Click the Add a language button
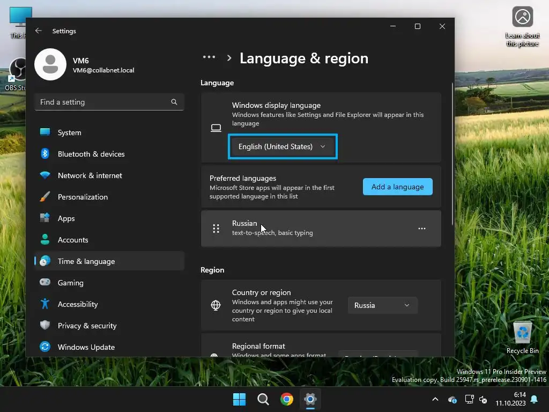 click(398, 187)
